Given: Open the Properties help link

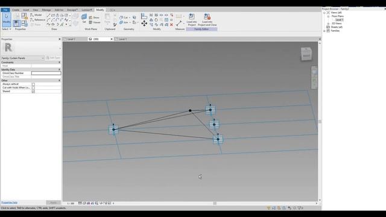Looking at the screenshot, I should tap(10, 203).
